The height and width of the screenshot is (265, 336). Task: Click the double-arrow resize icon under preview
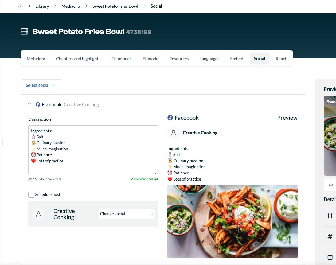pyautogui.click(x=331, y=185)
